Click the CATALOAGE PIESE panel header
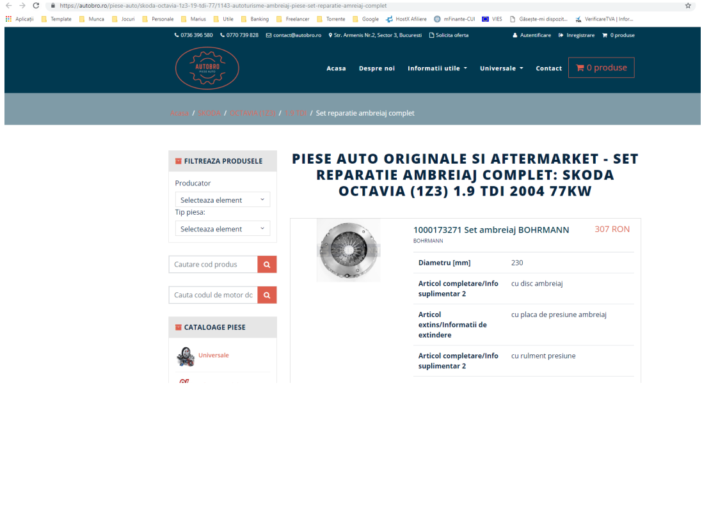Image resolution: width=718 pixels, height=507 pixels. 223,327
